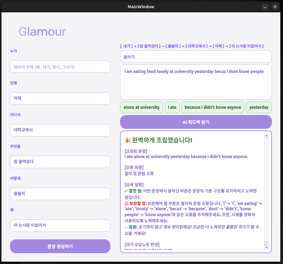Click the Glamour logo title
This screenshot has width=283, height=264.
(42, 32)
